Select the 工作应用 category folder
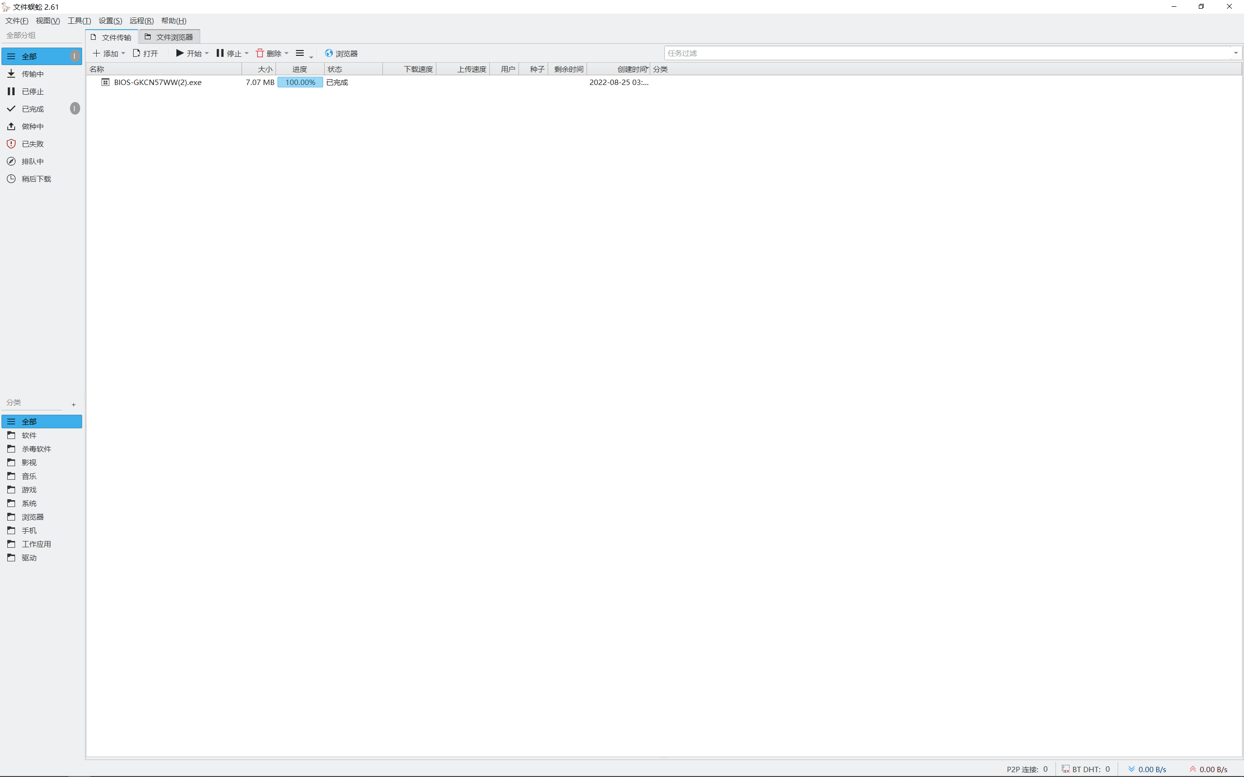This screenshot has height=777, width=1244. [x=42, y=544]
